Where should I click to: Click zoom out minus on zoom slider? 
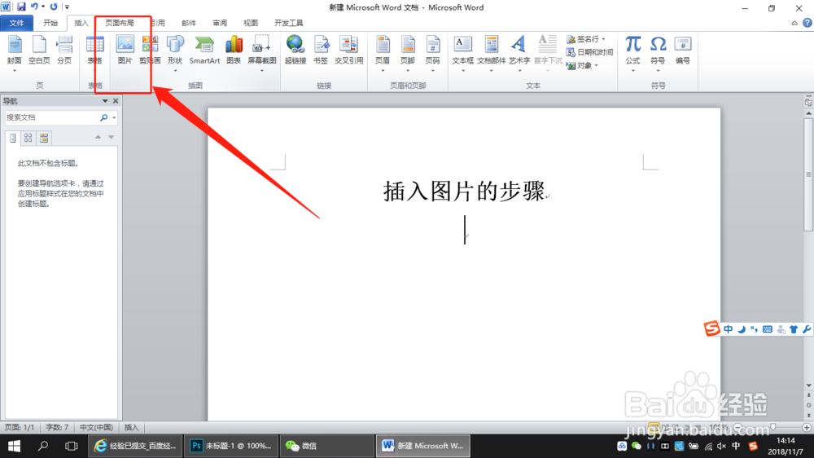click(738, 427)
